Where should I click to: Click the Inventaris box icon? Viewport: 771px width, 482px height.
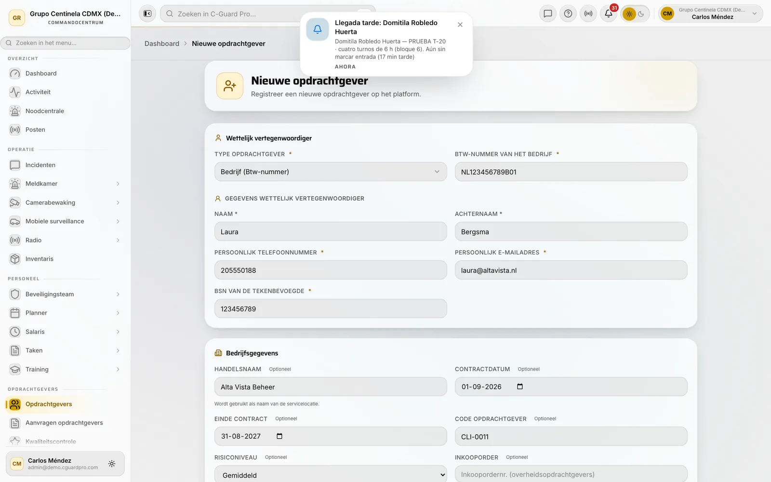(15, 259)
